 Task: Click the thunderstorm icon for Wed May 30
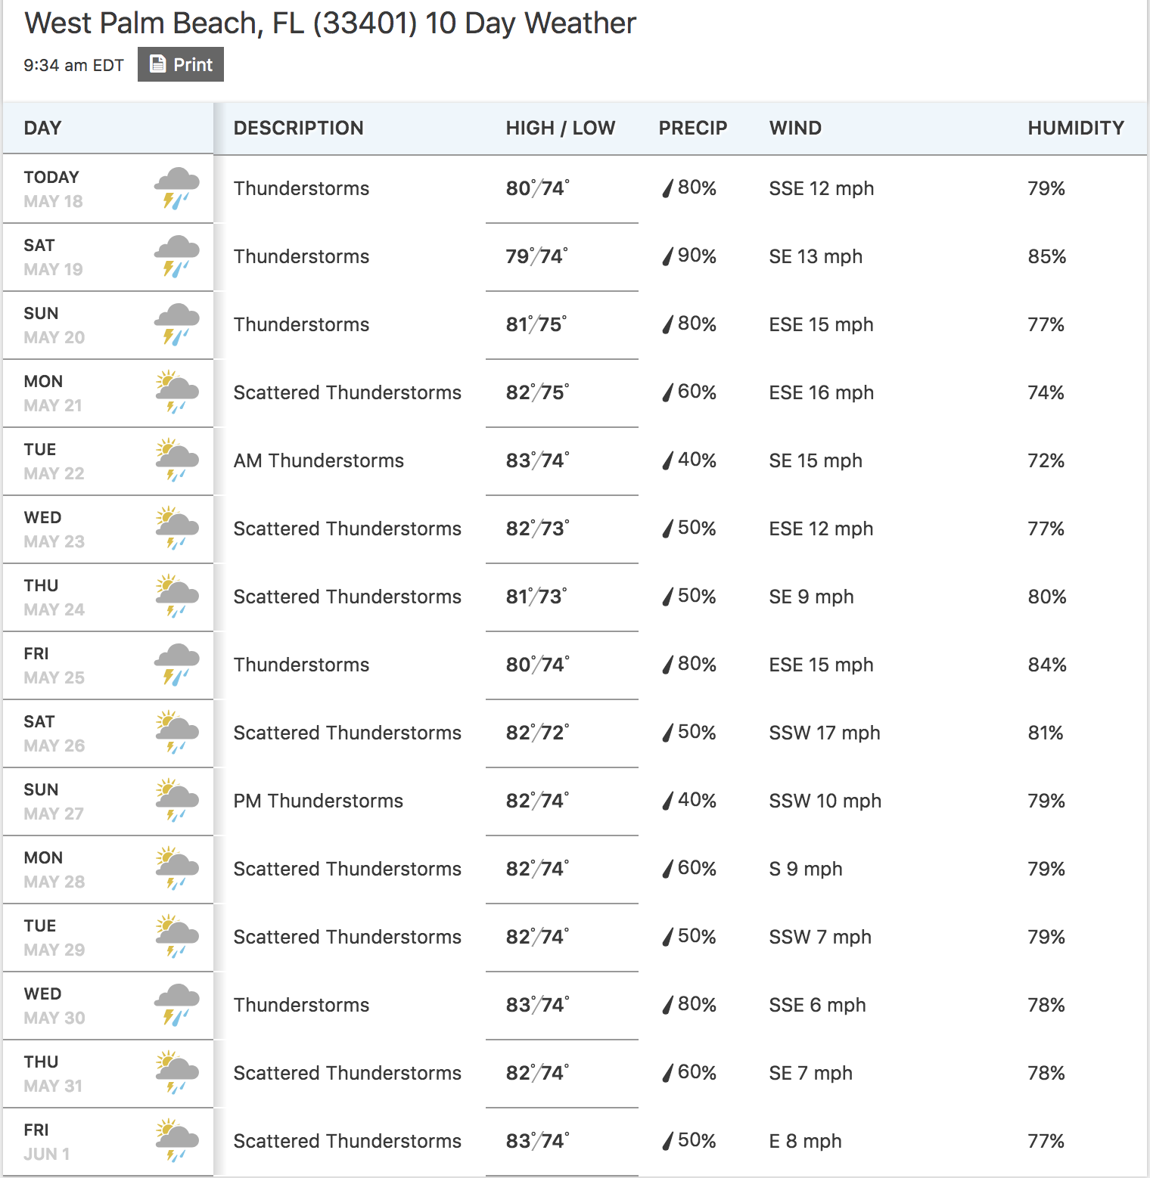point(177,1005)
